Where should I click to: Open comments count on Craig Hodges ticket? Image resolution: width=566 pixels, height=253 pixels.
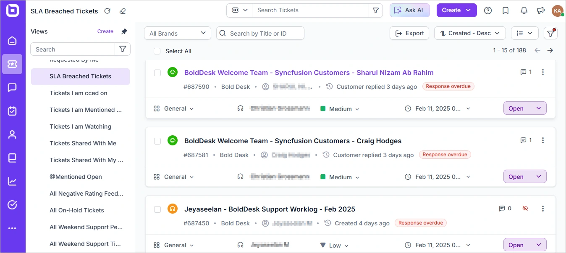point(526,140)
